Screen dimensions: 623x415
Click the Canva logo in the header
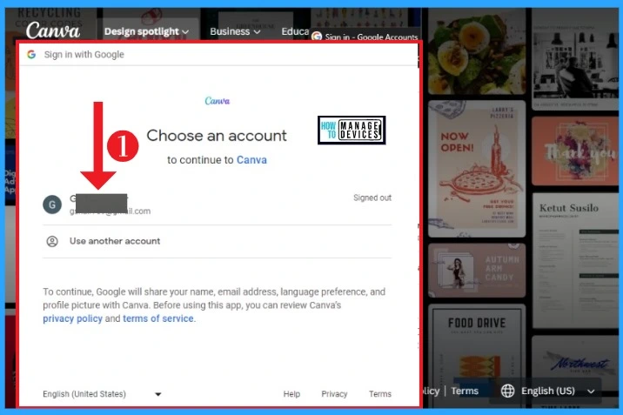point(53,30)
